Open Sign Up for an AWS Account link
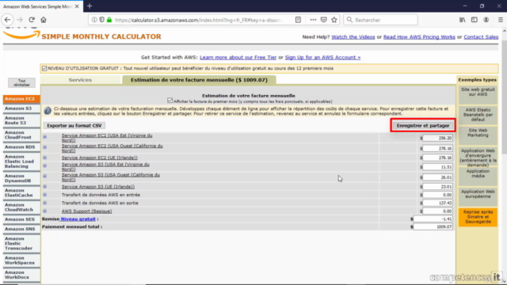 click(x=322, y=58)
